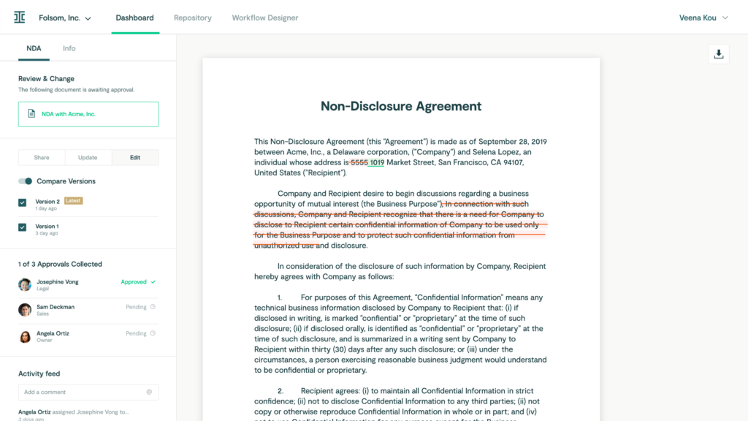Switch to the Repository tab
748x421 pixels.
pos(192,18)
